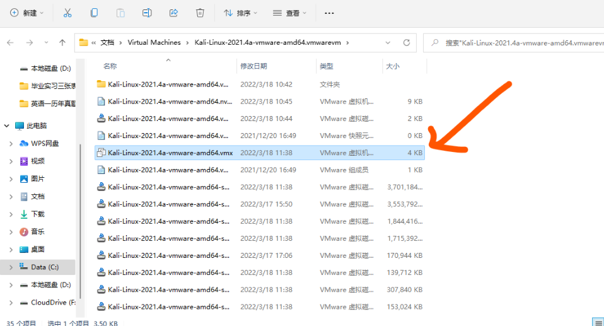Click the Copy icon in toolbar
604x326 pixels.
tap(94, 13)
